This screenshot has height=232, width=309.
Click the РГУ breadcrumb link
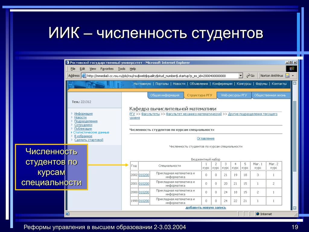click(132, 114)
